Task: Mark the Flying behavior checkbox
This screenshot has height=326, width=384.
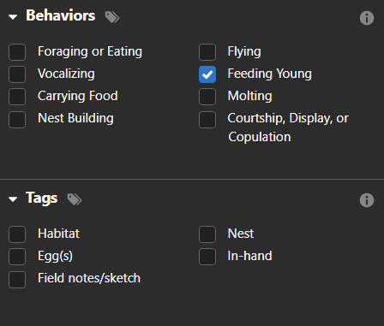Action: pos(207,52)
